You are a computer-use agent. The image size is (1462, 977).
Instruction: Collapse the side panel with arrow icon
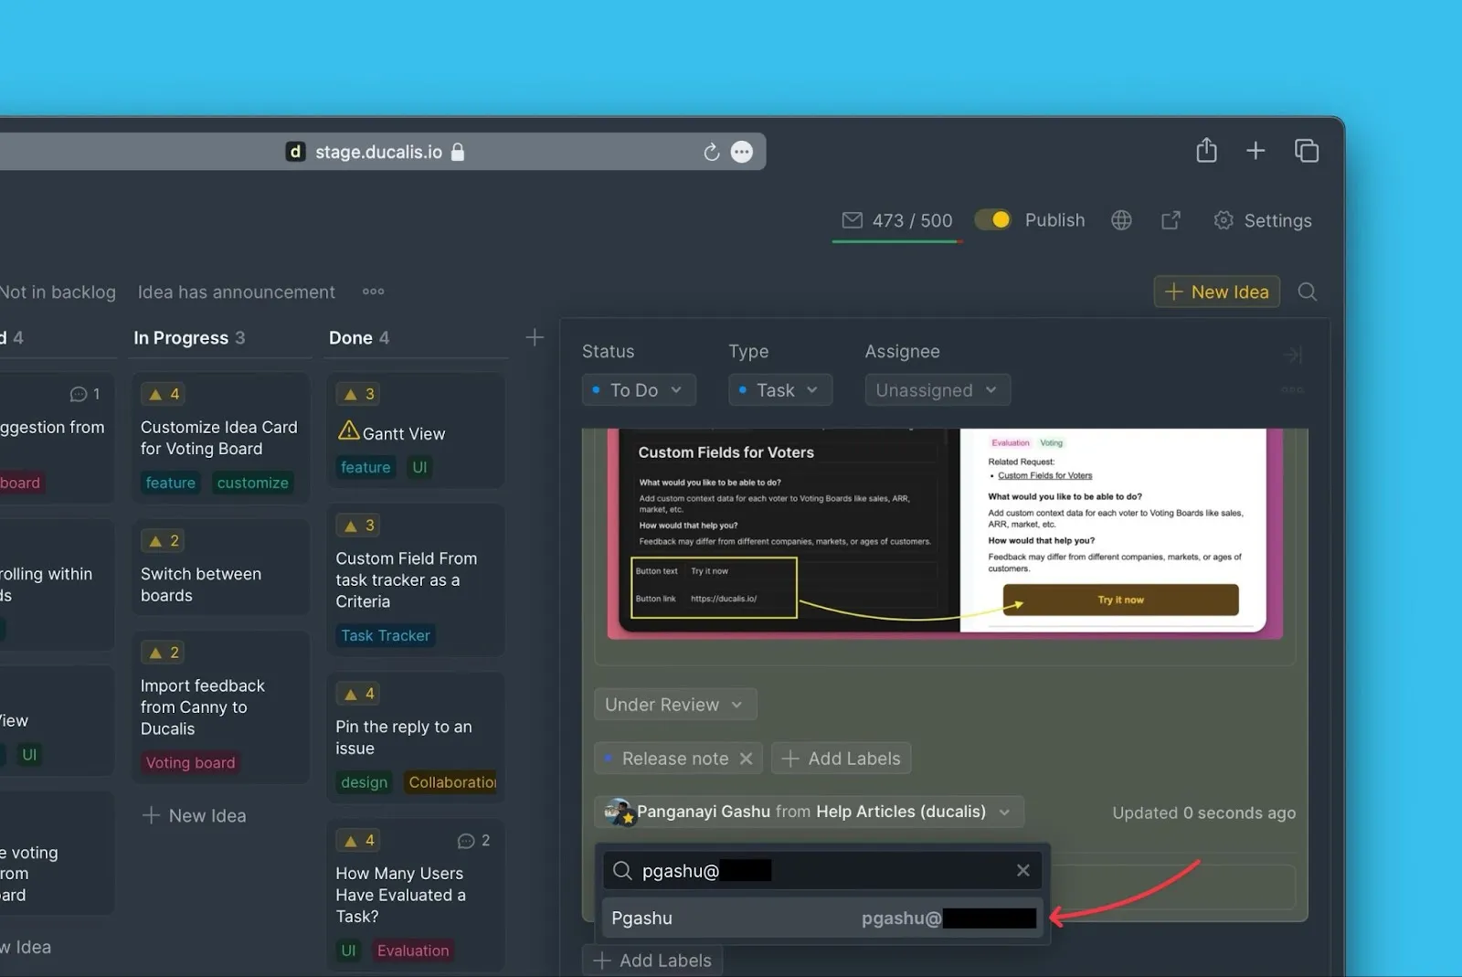tap(1292, 355)
